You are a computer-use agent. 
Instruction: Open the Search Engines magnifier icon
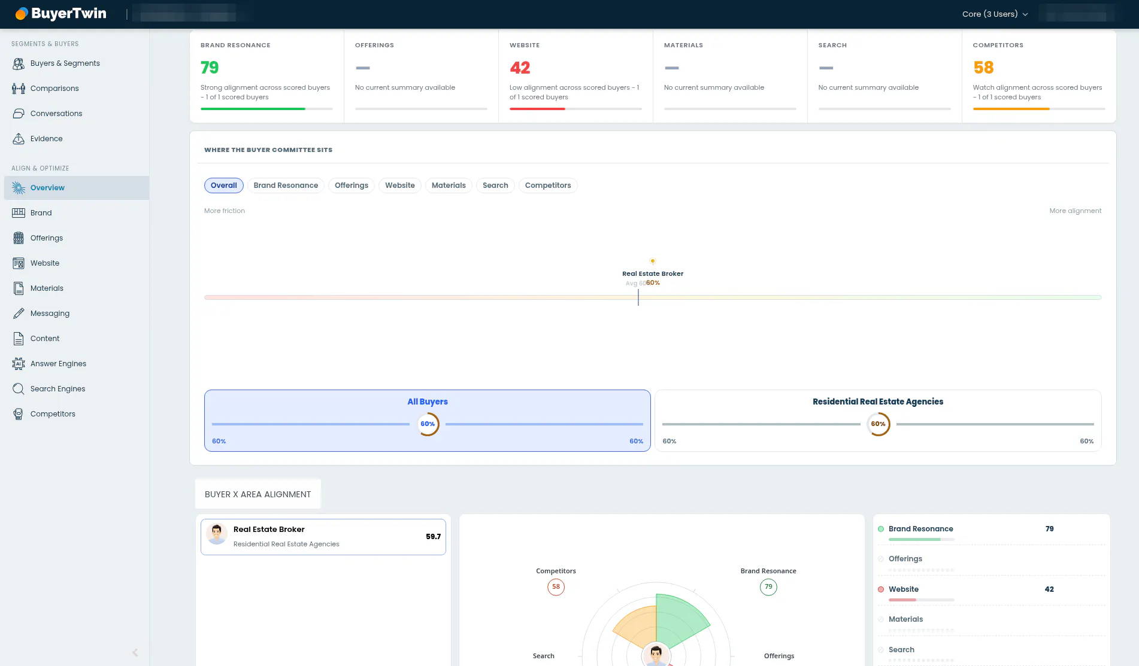pyautogui.click(x=19, y=389)
